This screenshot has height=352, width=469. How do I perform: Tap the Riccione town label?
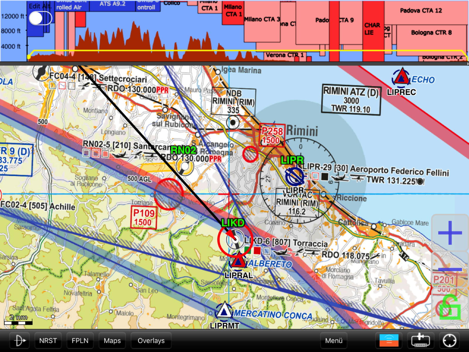click(352, 198)
